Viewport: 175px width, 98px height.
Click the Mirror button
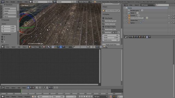click(x=10, y=17)
